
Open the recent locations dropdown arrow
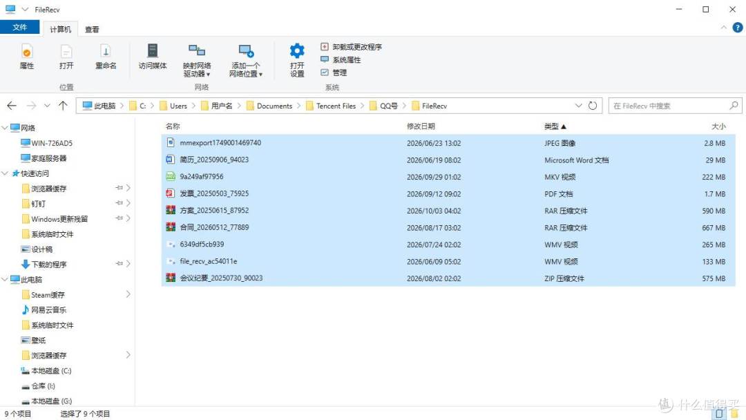[x=47, y=106]
